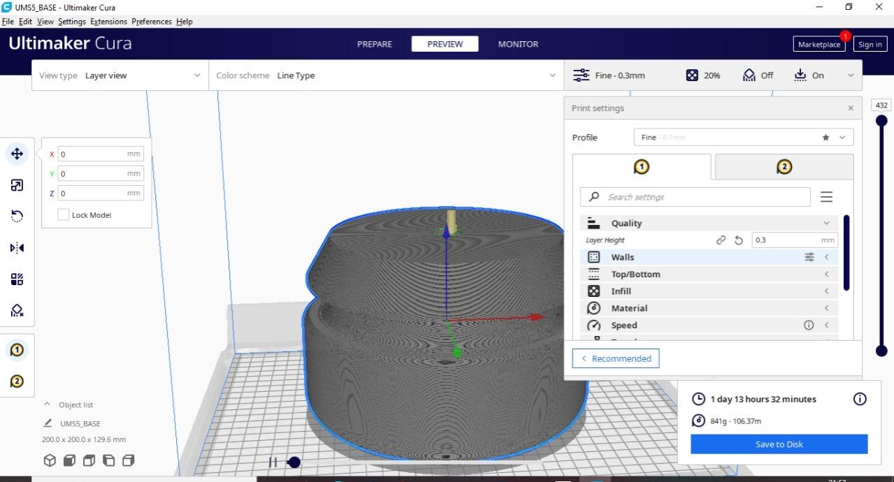Click the Layer Height value field
The width and height of the screenshot is (894, 482).
795,240
